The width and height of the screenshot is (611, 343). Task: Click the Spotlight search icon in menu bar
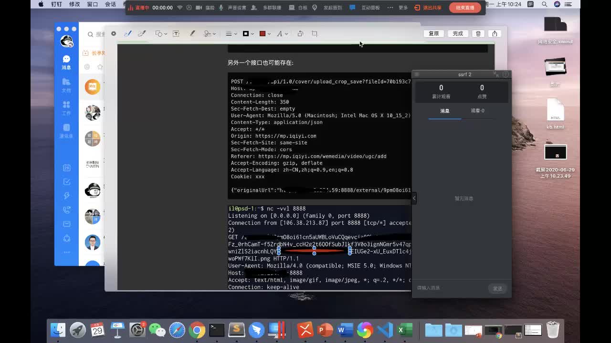point(545,4)
